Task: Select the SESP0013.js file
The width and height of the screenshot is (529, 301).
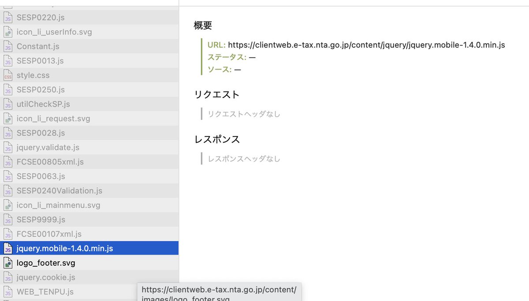Action: (x=89, y=61)
